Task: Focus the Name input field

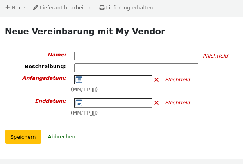Action: tap(136, 56)
